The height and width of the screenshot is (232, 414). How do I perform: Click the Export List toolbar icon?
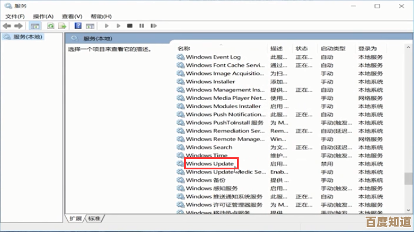(62, 26)
